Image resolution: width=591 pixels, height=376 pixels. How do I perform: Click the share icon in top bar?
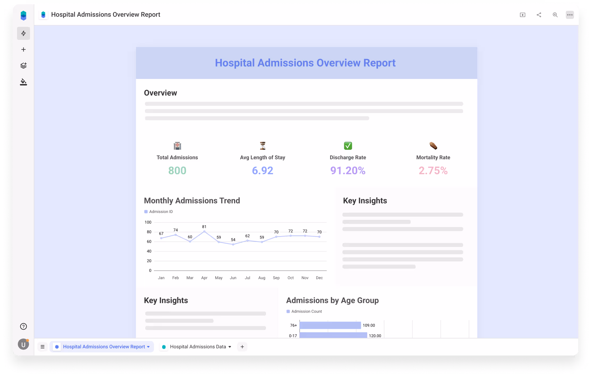[539, 15]
